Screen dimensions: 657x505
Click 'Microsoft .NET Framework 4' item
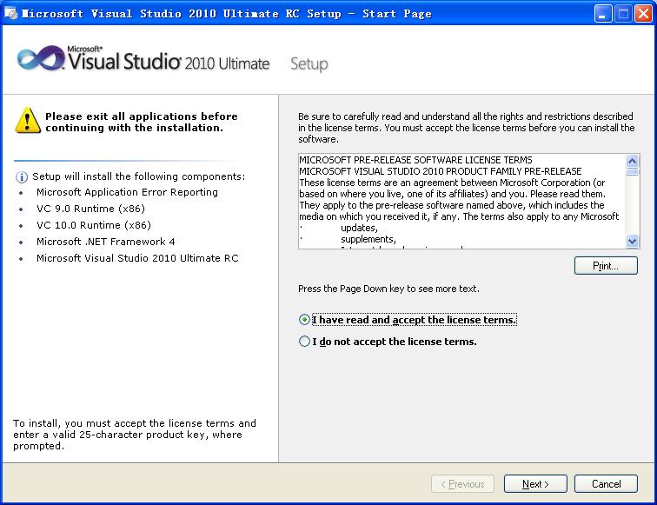click(106, 242)
